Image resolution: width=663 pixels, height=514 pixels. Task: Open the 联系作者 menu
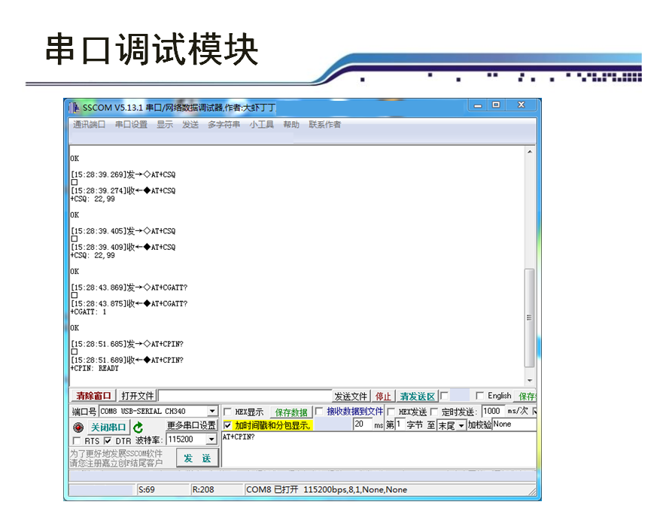click(x=324, y=124)
